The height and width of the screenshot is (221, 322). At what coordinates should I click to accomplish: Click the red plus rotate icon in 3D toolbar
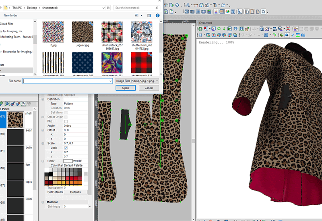[274, 35]
